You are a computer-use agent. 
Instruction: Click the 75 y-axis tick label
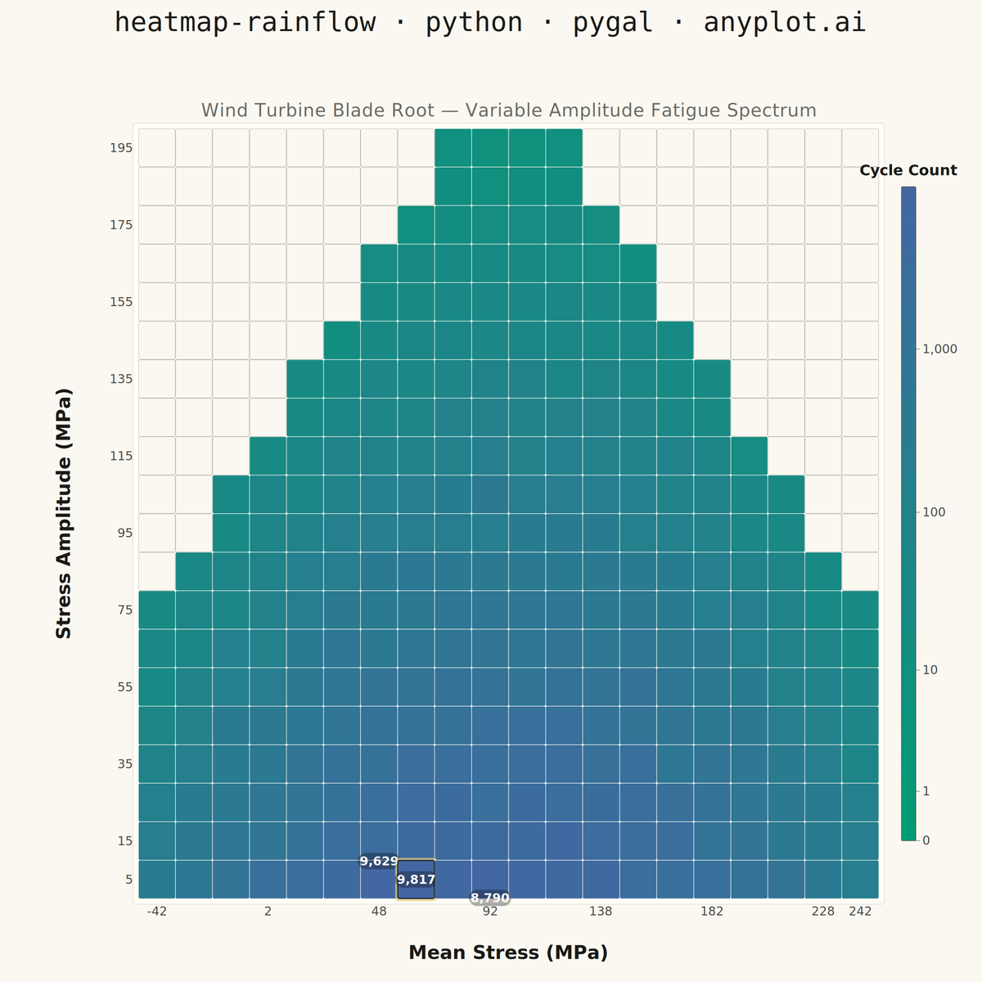[126, 610]
